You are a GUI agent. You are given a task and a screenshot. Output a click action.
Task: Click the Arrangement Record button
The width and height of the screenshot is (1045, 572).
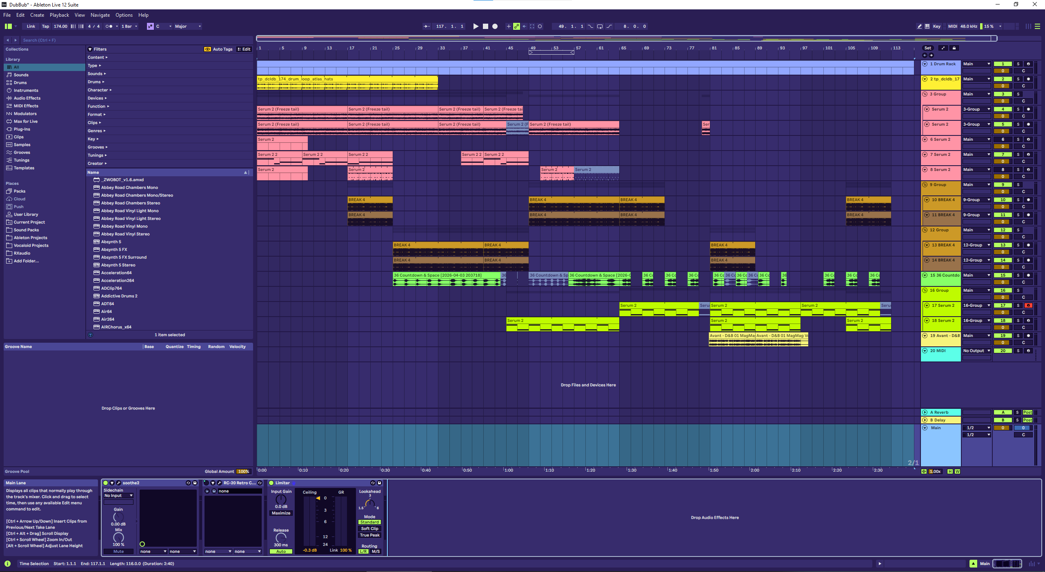coord(495,27)
